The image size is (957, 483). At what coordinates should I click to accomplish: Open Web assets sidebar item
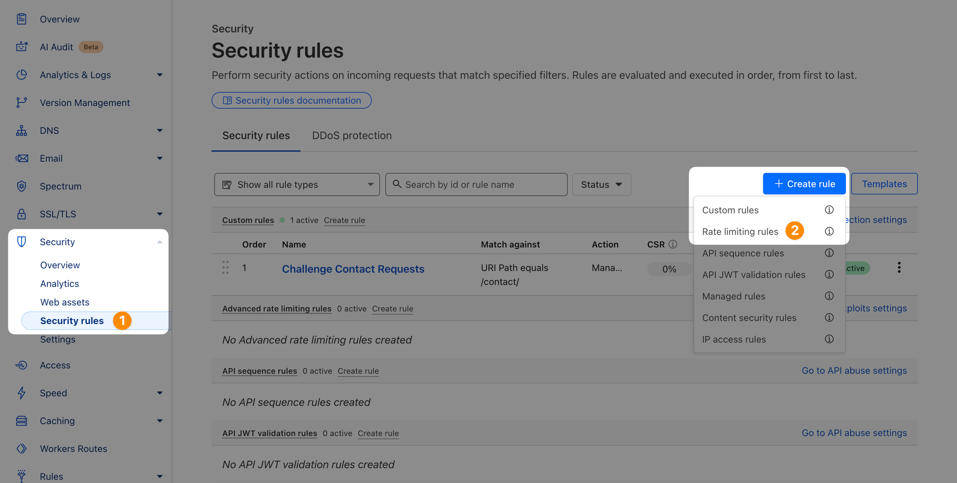65,302
